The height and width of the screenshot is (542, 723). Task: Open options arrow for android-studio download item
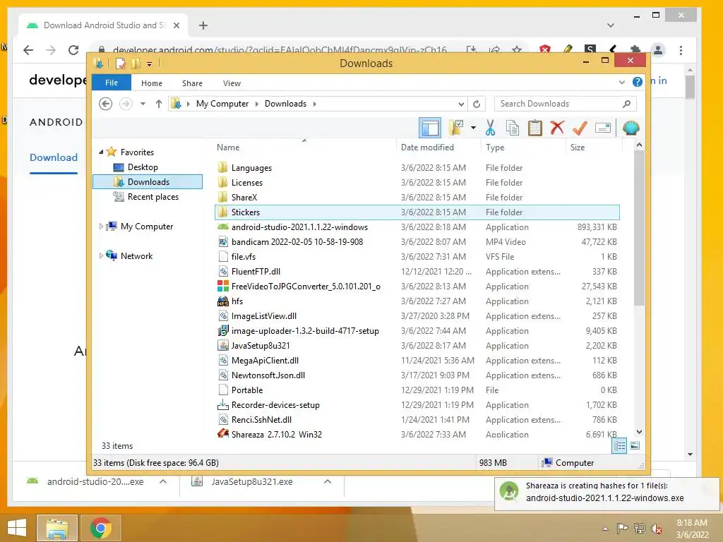point(163,481)
